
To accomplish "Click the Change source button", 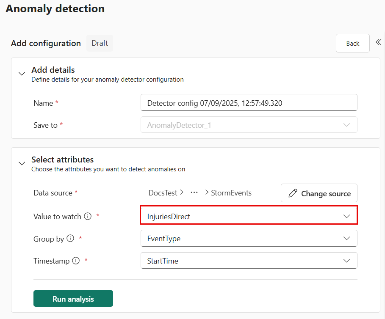I will 319,193.
